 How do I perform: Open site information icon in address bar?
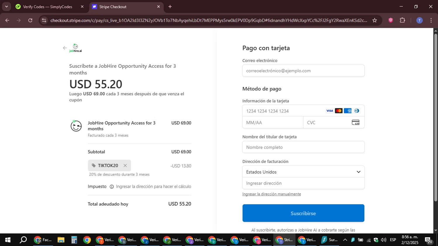tap(44, 20)
